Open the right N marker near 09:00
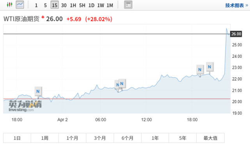The width and height of the screenshot is (250, 146). click(x=122, y=84)
